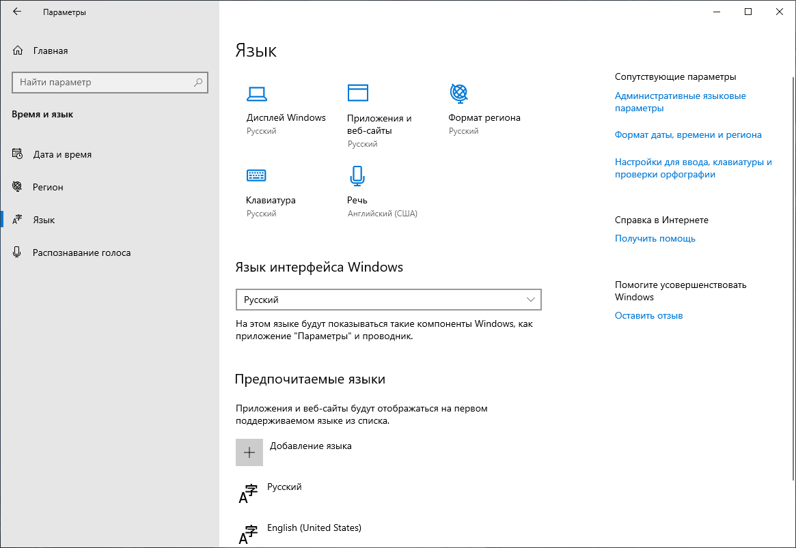This screenshot has width=796, height=548.
Task: Select the Клавиатура keyboard icon
Action: pos(256,175)
